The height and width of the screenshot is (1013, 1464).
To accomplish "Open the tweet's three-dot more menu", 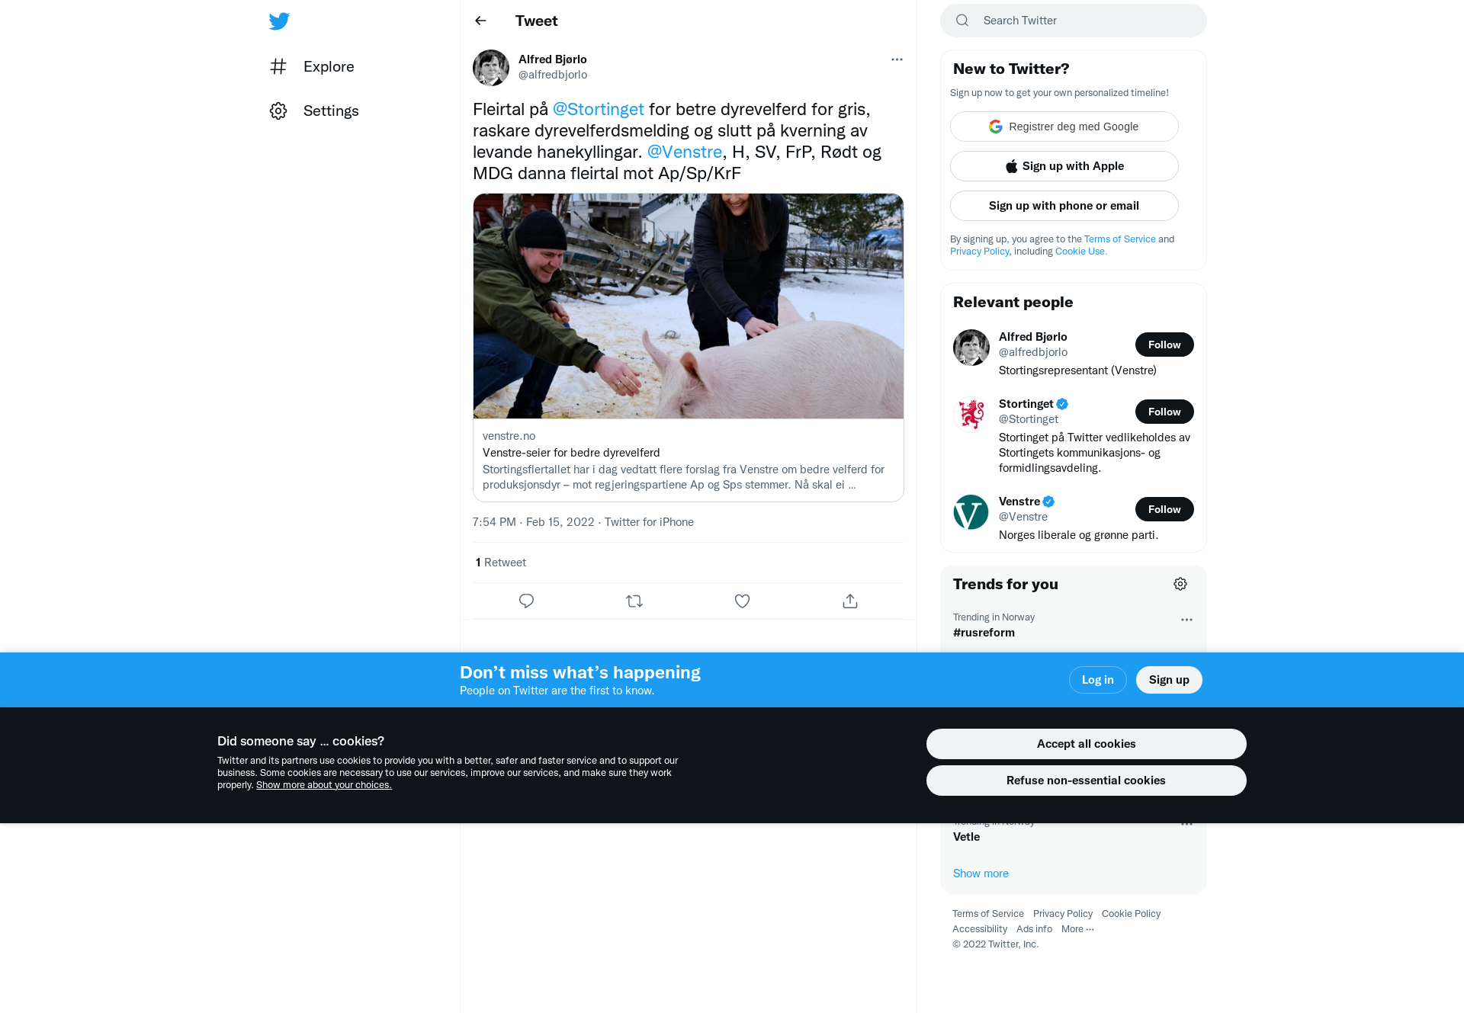I will pyautogui.click(x=897, y=59).
